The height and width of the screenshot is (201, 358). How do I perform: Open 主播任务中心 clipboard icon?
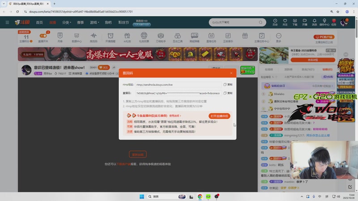click(262, 38)
